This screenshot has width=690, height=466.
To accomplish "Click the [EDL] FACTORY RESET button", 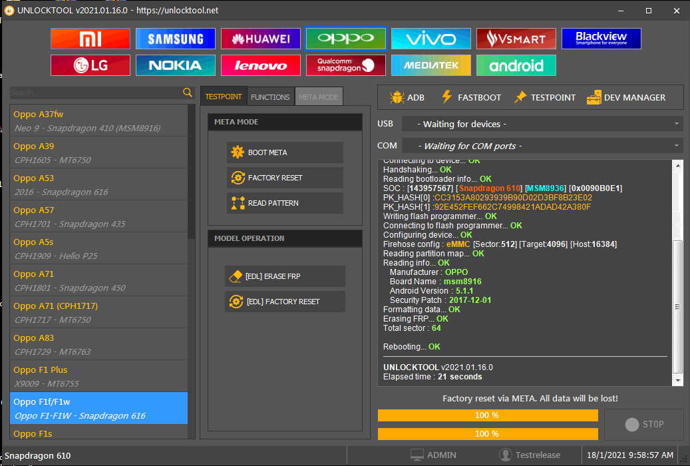I will point(285,302).
